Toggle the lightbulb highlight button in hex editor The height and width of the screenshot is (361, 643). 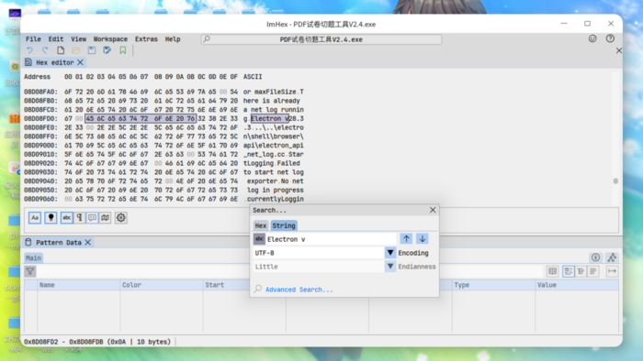51,217
